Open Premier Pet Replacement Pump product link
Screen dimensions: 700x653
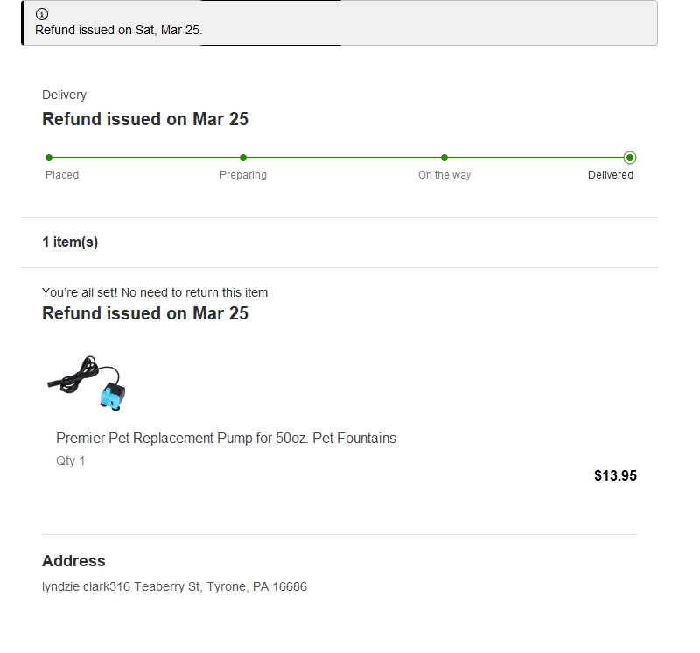pos(226,438)
